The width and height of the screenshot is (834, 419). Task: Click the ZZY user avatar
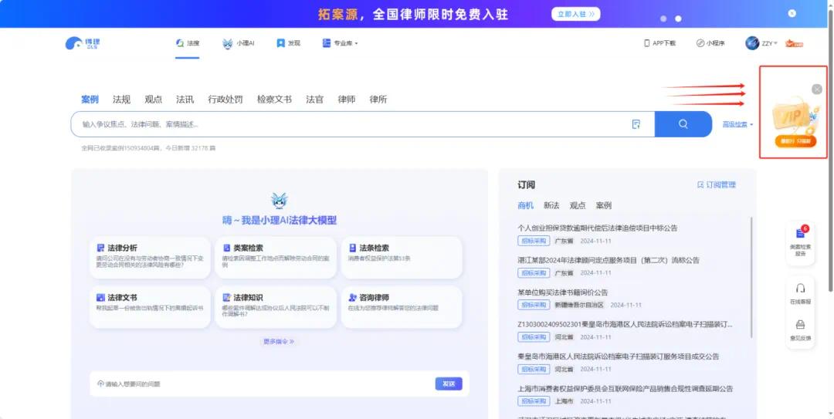coord(752,43)
